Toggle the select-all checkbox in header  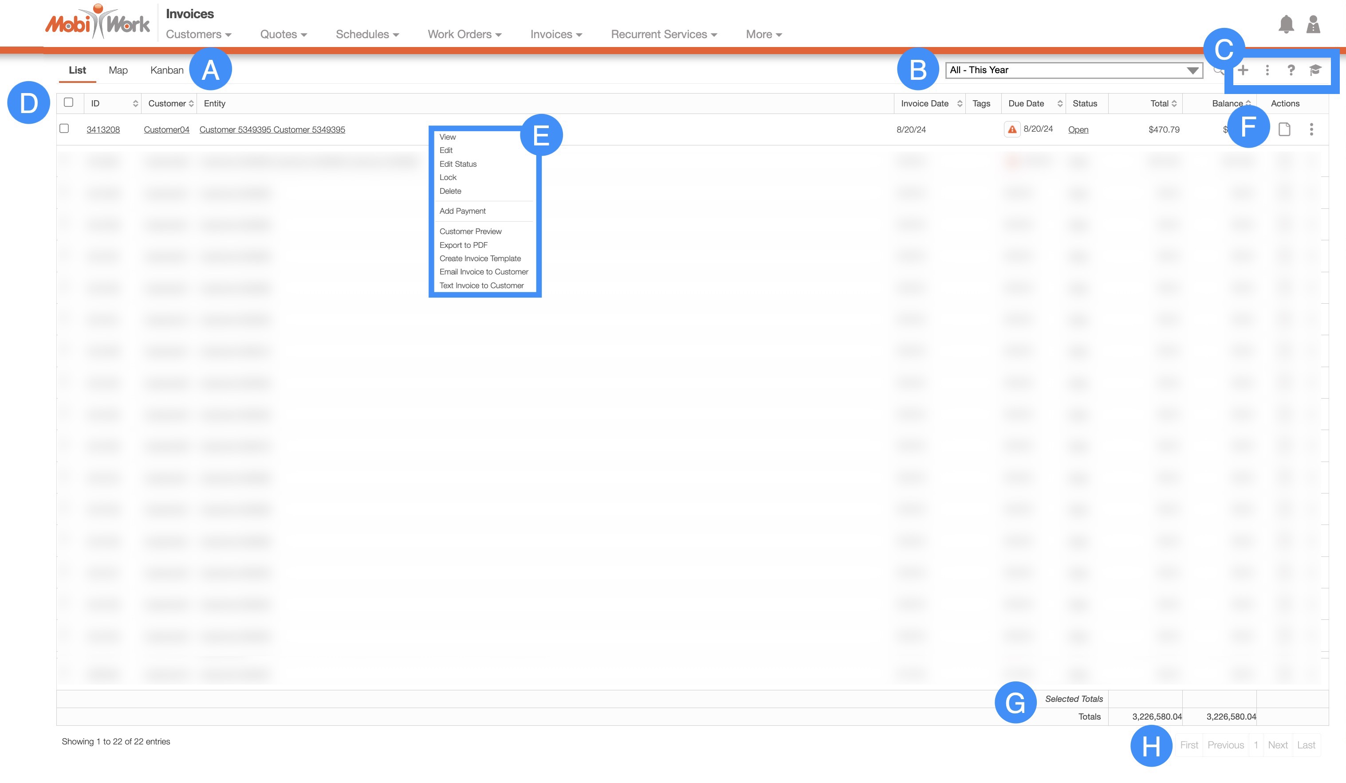[68, 102]
